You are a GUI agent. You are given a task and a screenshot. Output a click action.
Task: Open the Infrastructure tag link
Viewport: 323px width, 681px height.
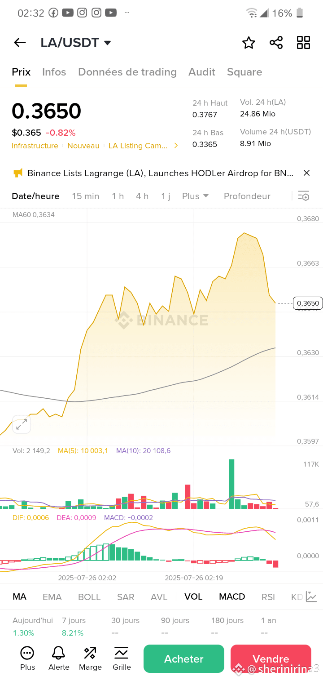coord(35,146)
